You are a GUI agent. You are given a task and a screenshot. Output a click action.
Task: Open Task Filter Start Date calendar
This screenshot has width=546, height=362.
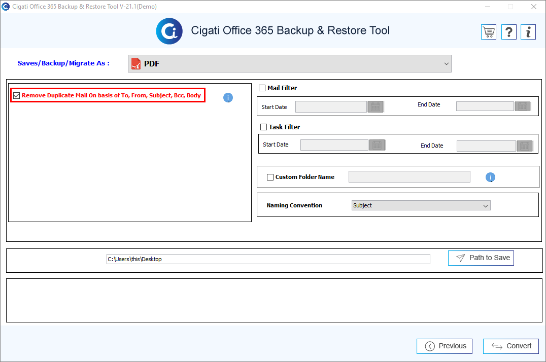[377, 145]
